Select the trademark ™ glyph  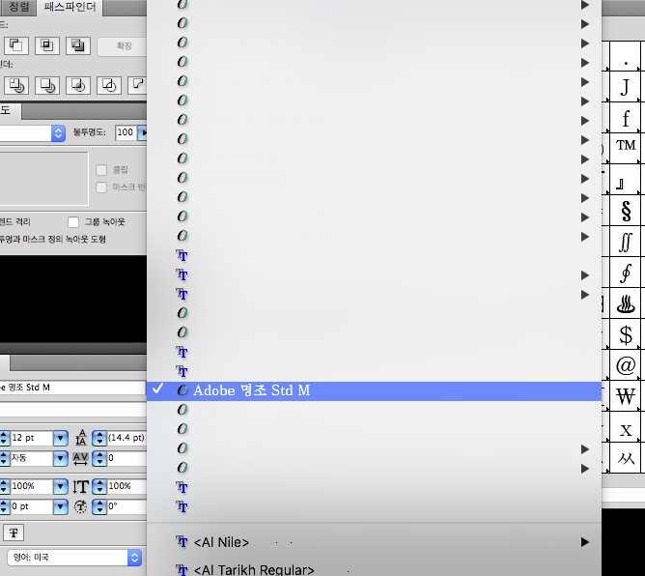tap(626, 146)
